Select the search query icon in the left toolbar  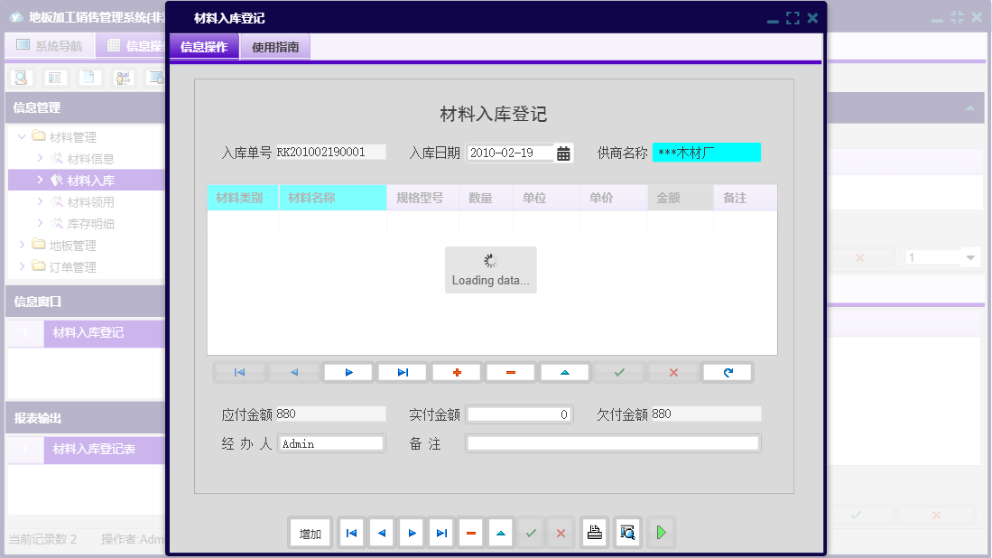(x=20, y=77)
